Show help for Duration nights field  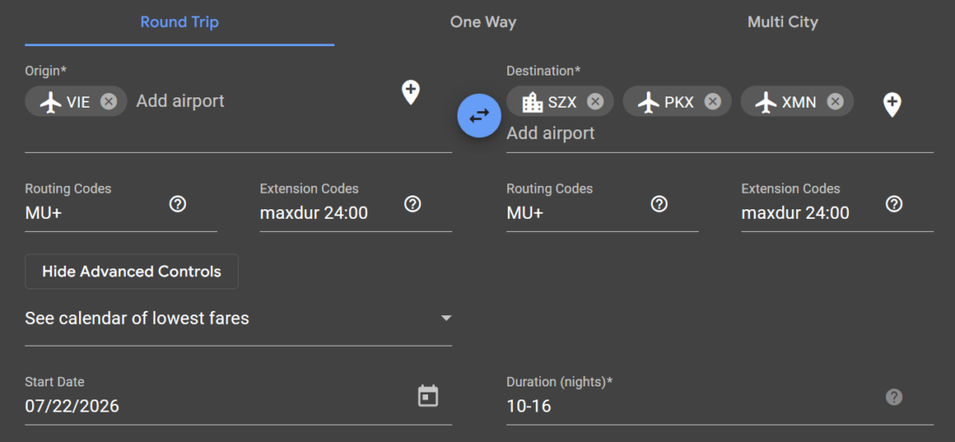(894, 398)
